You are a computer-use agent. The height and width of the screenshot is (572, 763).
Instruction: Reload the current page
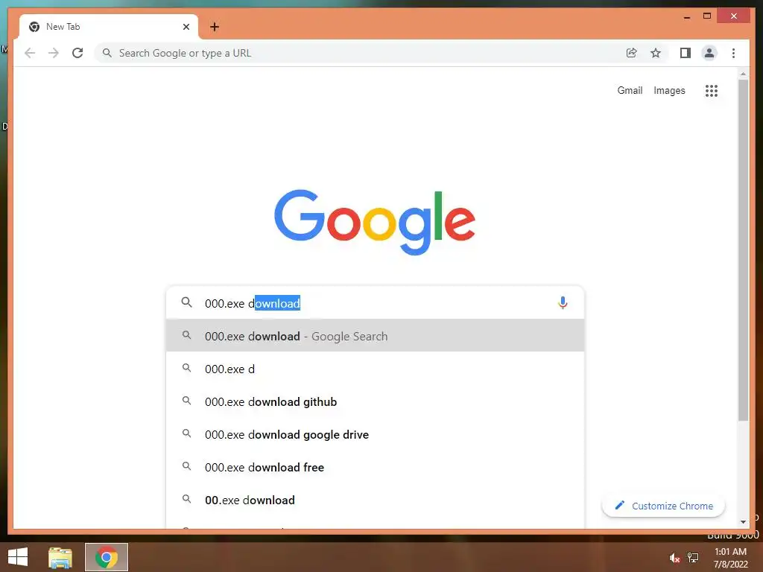coord(77,53)
